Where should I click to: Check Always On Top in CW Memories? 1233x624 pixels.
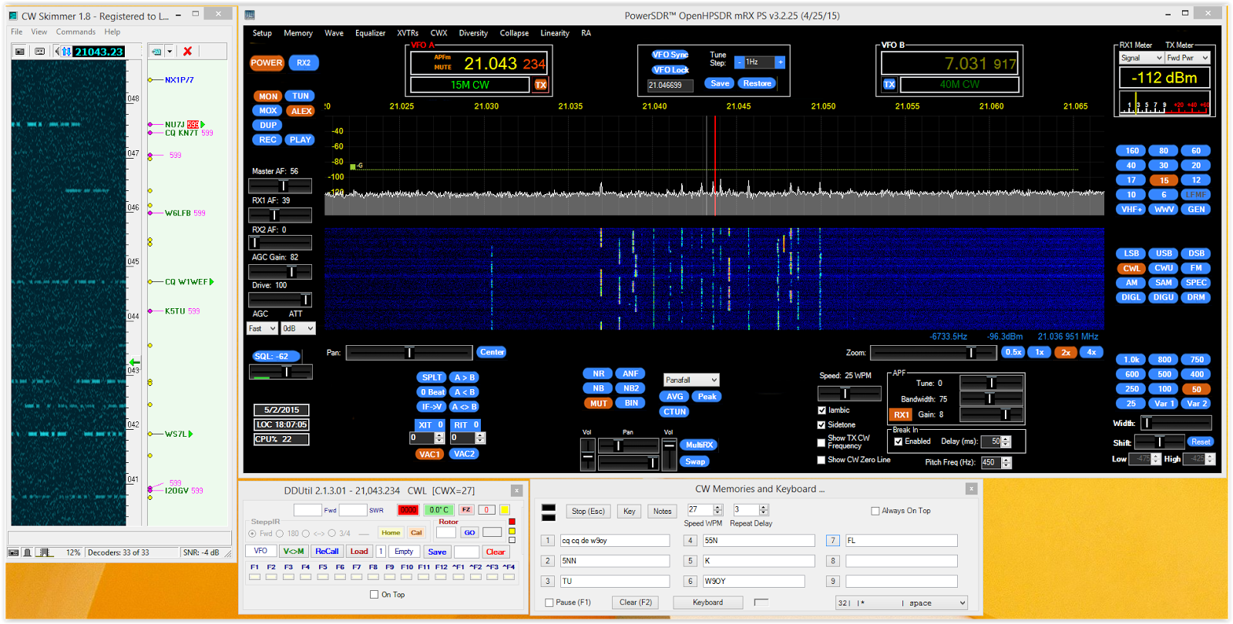875,511
